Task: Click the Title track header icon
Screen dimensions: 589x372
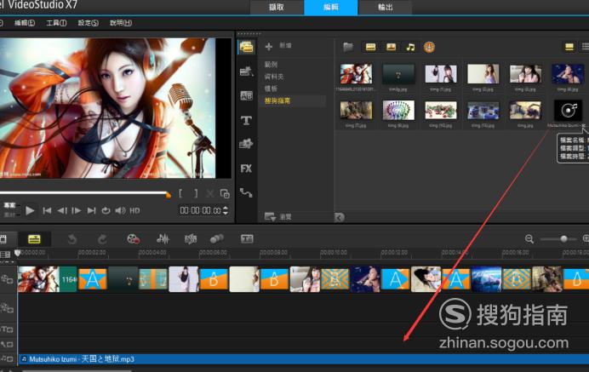Action: coord(7,329)
